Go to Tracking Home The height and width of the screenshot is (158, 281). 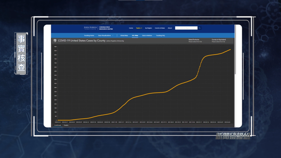[x=89, y=35]
